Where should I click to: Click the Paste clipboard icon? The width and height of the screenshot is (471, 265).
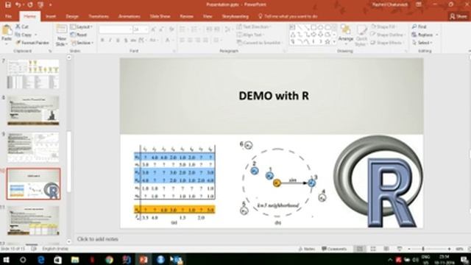7,30
